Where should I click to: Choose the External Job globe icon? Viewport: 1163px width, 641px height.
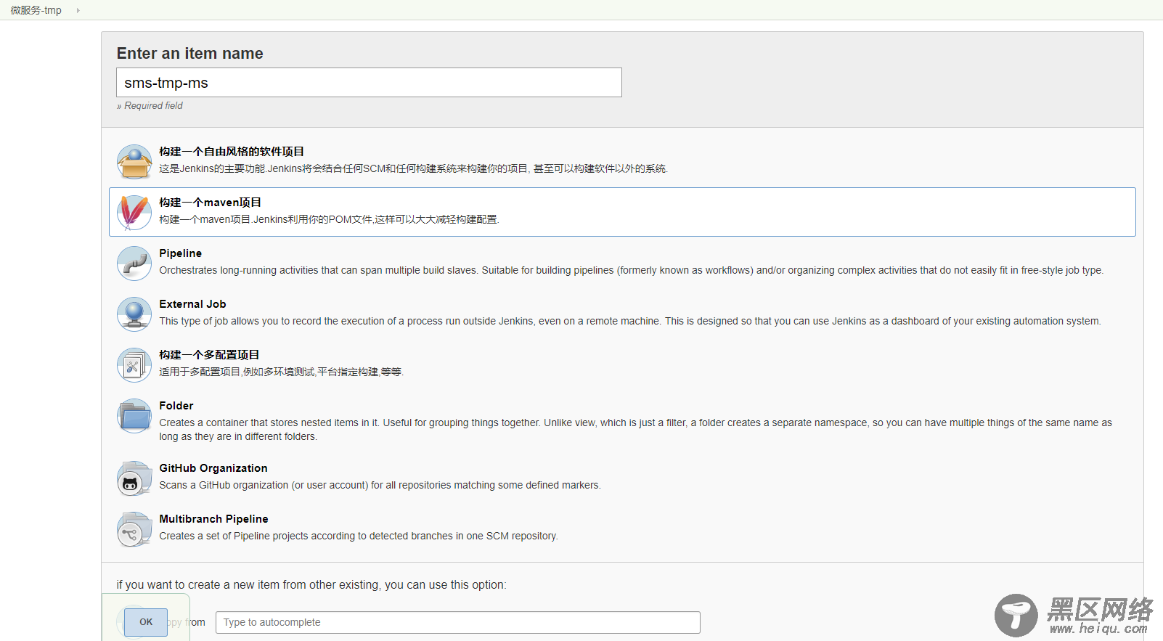[134, 314]
